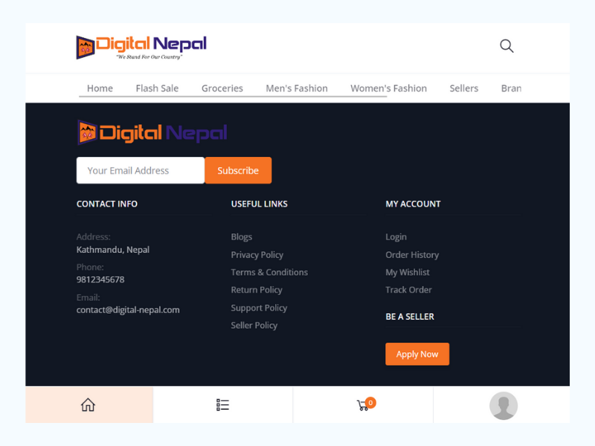This screenshot has height=446, width=595.
Task: Open the Order History link
Action: 412,255
